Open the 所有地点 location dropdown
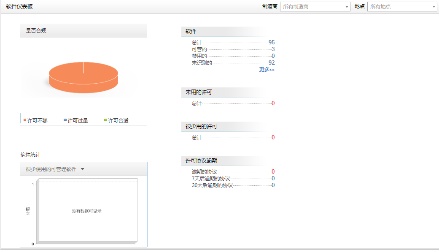 click(x=402, y=7)
